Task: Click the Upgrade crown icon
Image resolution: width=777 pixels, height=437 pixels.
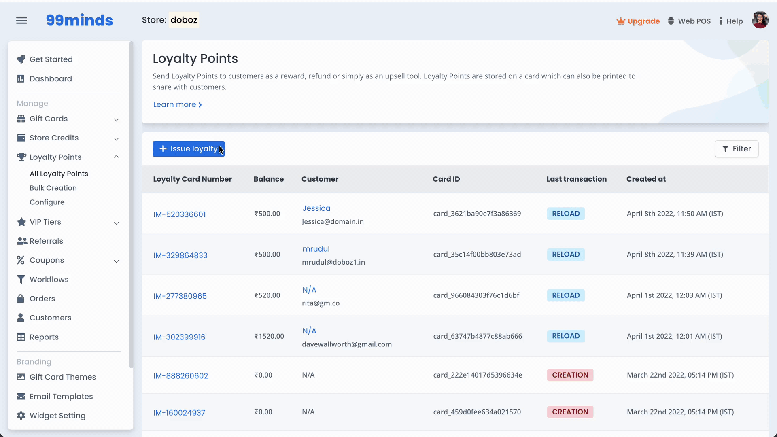Action: [620, 21]
